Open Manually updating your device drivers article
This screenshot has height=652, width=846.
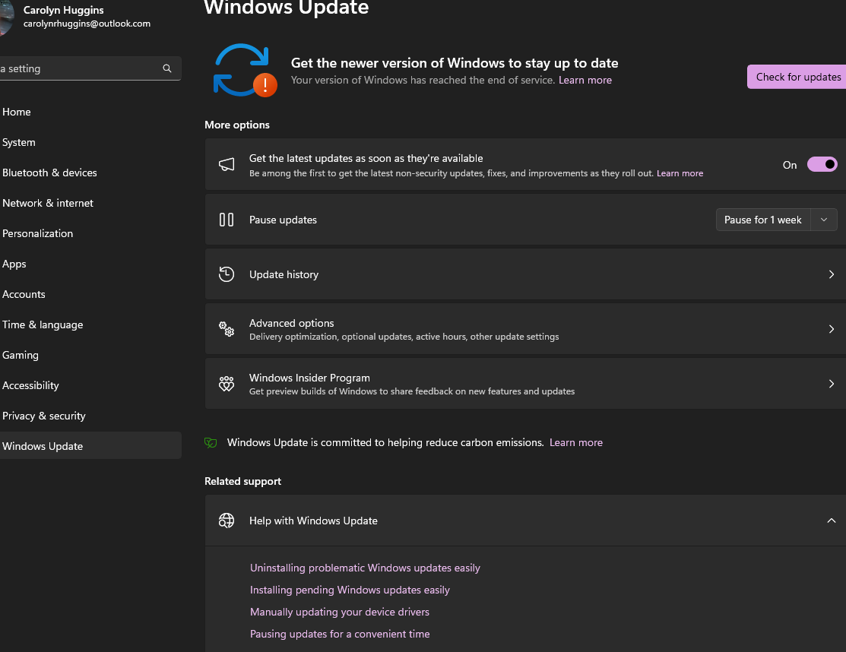click(339, 611)
